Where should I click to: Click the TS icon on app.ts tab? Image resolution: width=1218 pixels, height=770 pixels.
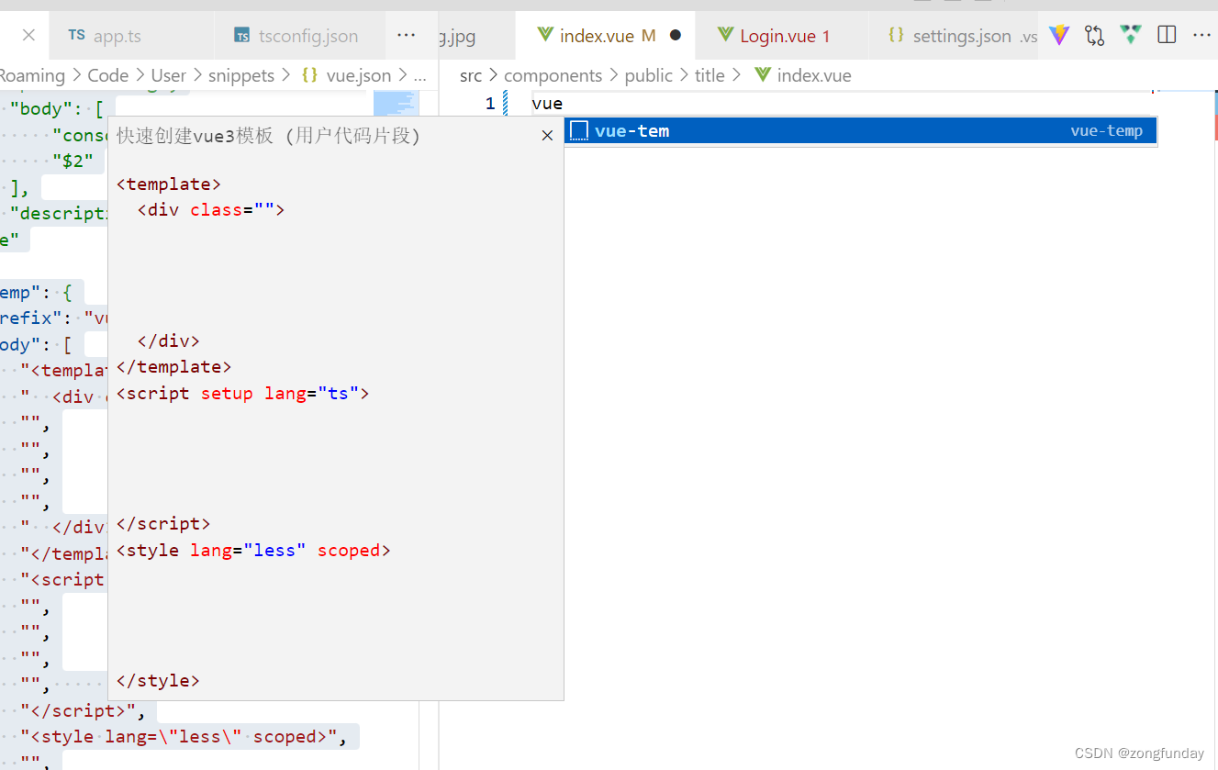coord(76,36)
